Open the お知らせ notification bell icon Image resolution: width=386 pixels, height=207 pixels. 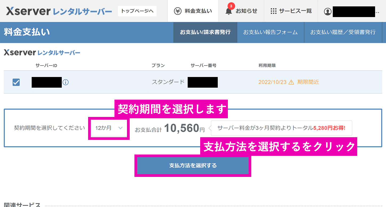point(228,11)
